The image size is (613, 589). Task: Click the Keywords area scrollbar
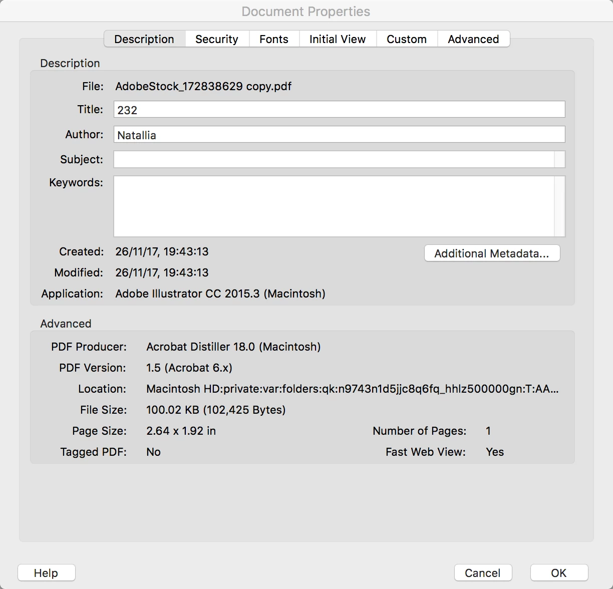pos(560,206)
